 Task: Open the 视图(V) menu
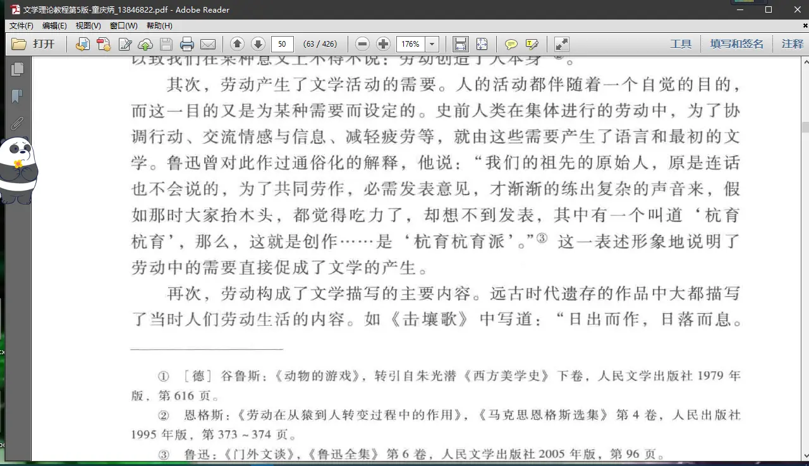click(88, 26)
